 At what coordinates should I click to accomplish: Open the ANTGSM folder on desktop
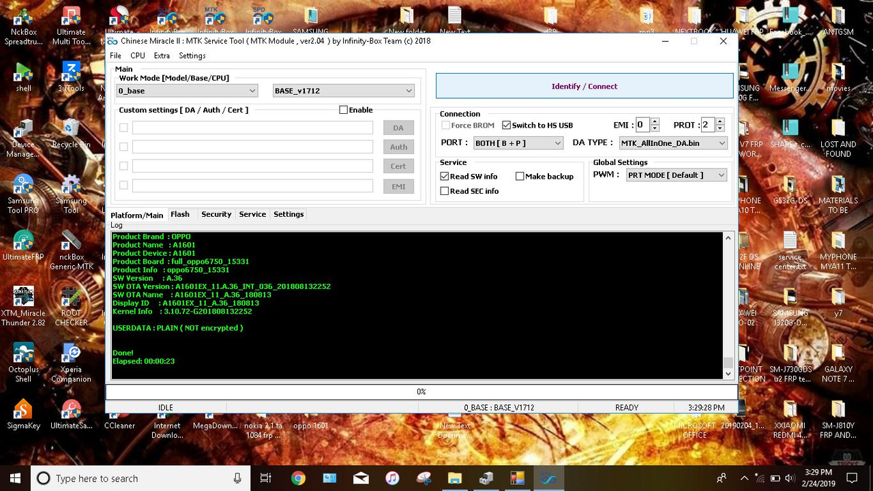838,20
